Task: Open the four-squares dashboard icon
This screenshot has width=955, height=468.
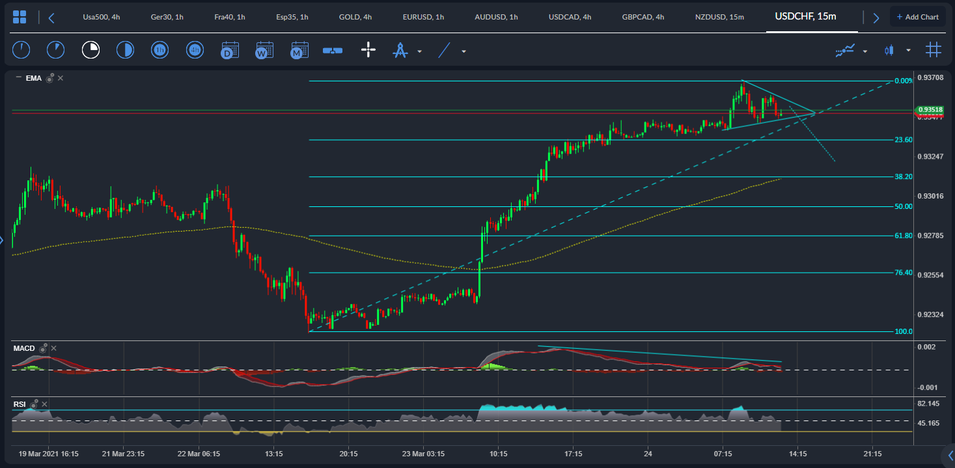Action: pos(20,17)
